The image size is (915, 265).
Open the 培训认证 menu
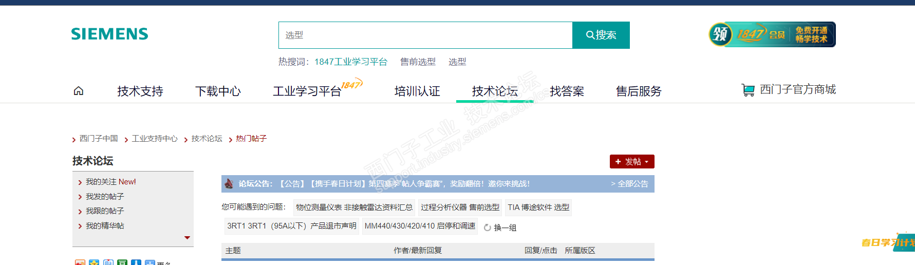click(x=417, y=91)
